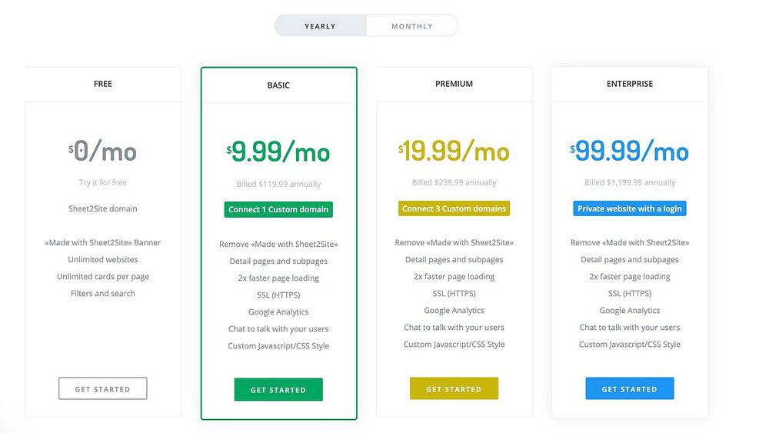Click Get Started on the Free plan
The height and width of the screenshot is (433, 769).
103,389
